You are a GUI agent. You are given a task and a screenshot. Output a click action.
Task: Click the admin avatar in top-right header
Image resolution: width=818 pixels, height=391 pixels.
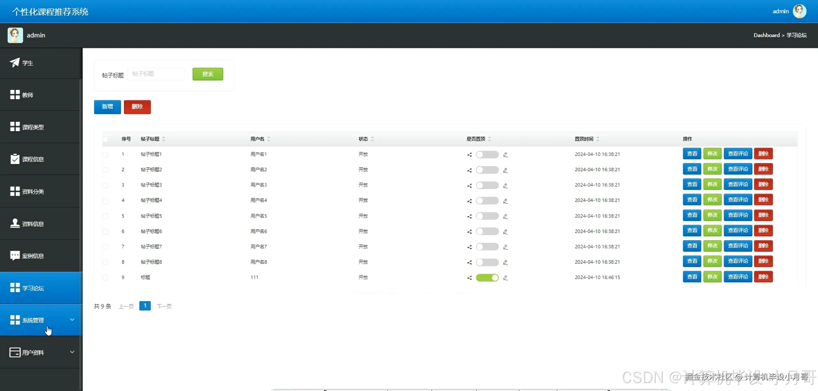click(799, 11)
